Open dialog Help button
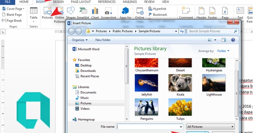The image size is (253, 133). click(233, 40)
